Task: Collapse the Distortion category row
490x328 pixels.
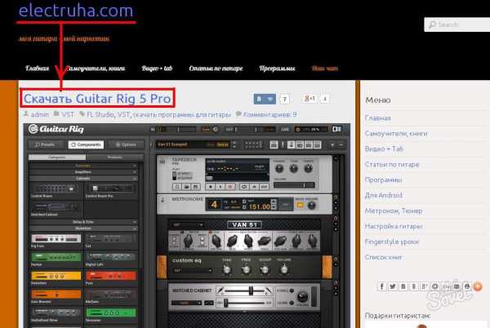Action: pyautogui.click(x=83, y=228)
